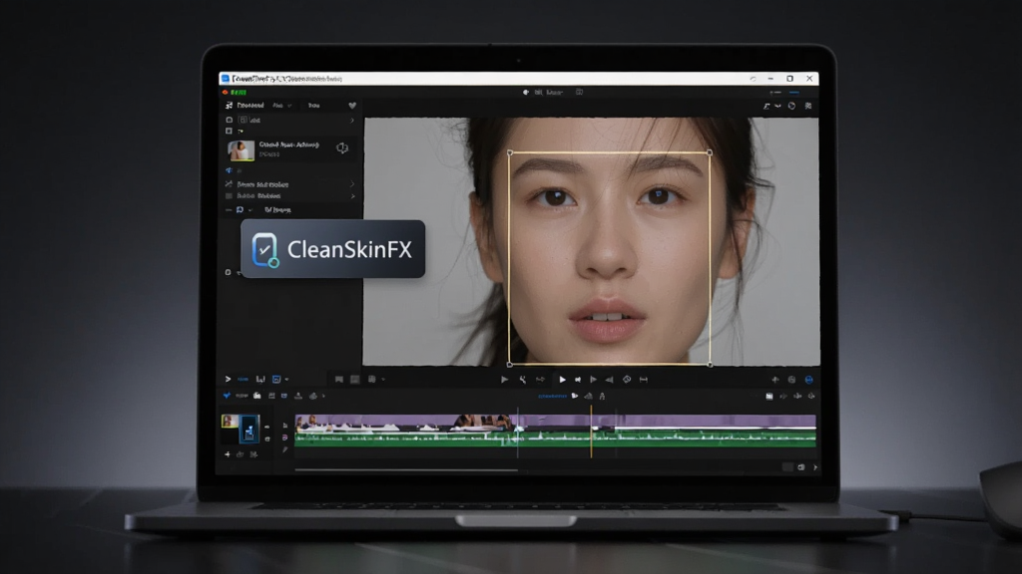The image size is (1022, 574).
Task: Open the dropdown arrow after the grid icon below the preview
Action: (x=383, y=380)
